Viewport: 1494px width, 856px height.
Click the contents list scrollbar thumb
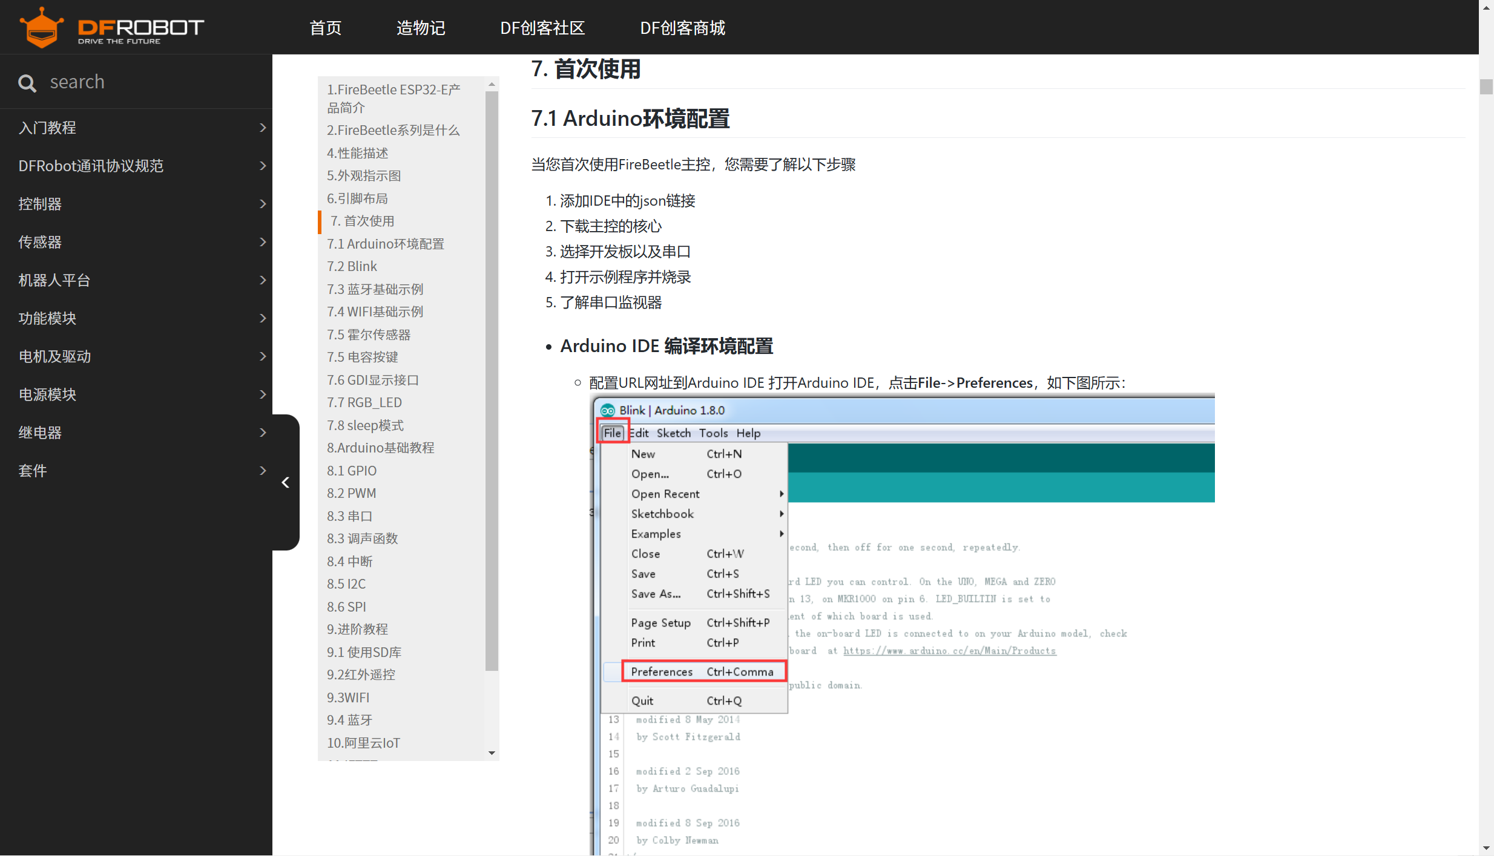point(492,381)
